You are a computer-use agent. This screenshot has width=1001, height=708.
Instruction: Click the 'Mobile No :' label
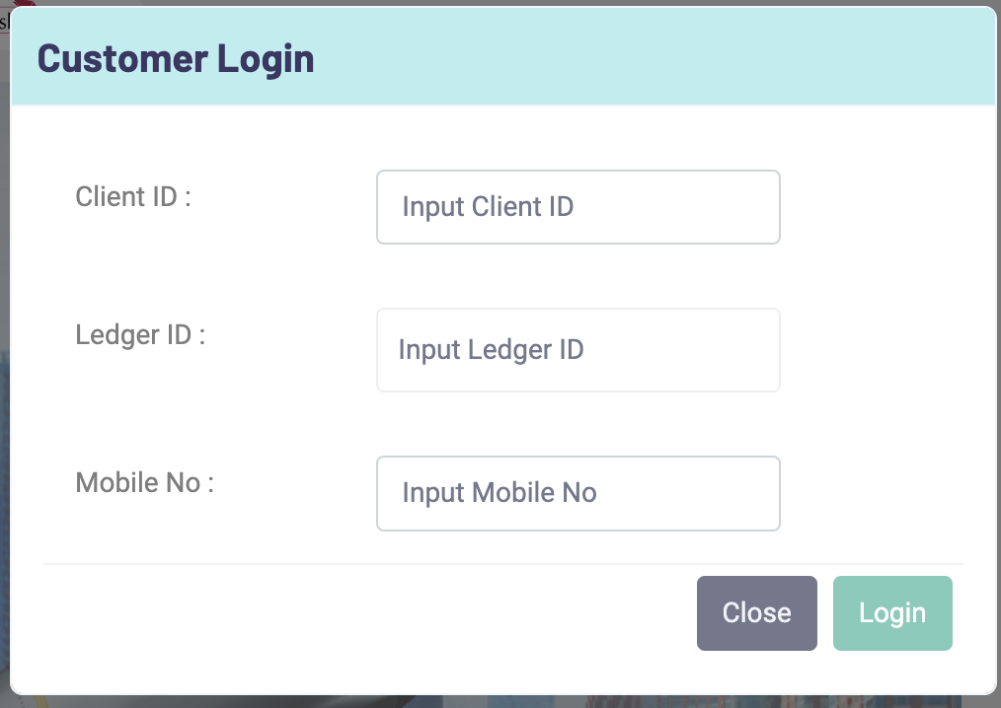pyautogui.click(x=144, y=482)
